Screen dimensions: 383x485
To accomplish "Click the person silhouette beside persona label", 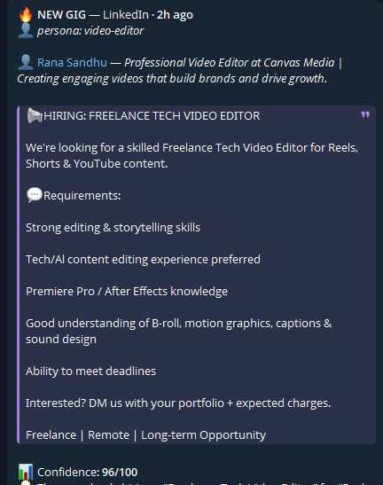I will (26, 31).
